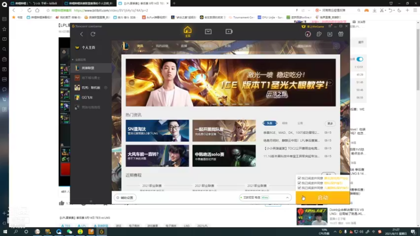420x236 pixels.
Task: Add 饥荒：联机版 with its plus icon
Action: point(106,88)
